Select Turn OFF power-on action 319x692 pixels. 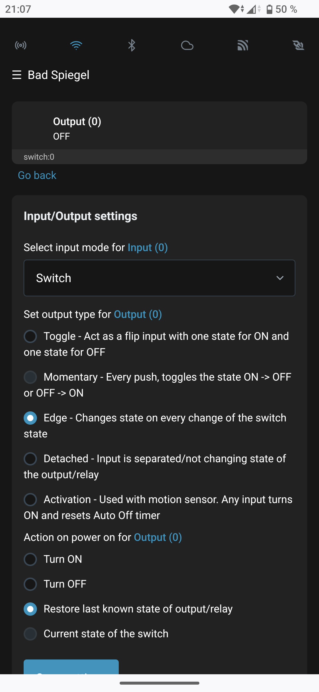click(30, 584)
